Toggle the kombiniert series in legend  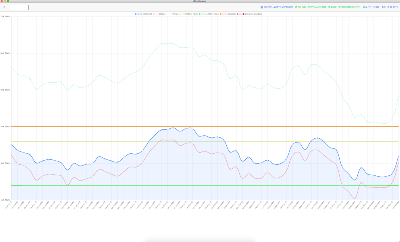pyautogui.click(x=139, y=14)
